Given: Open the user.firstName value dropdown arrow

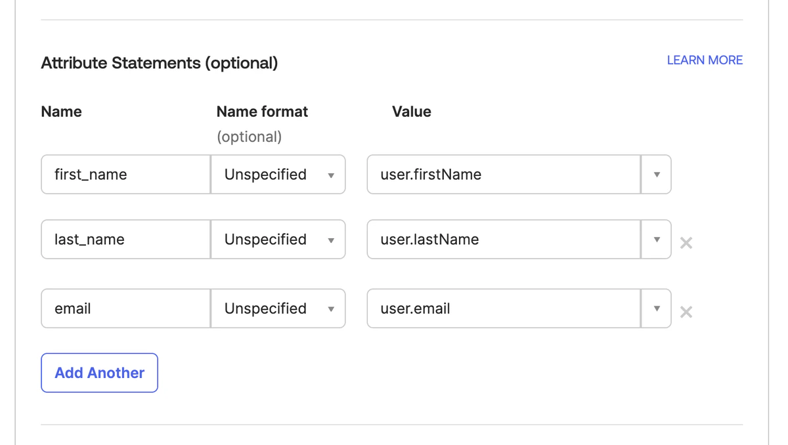Looking at the screenshot, I should (656, 175).
